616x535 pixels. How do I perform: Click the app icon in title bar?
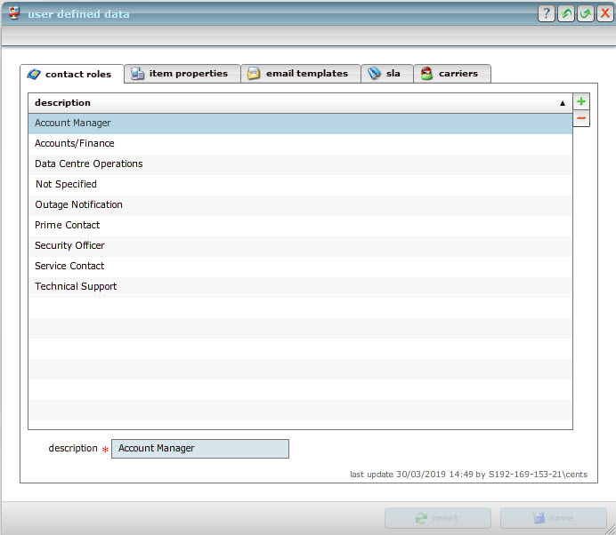pyautogui.click(x=14, y=13)
